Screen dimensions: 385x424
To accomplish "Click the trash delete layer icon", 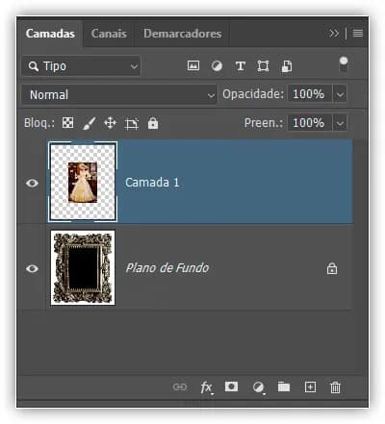I will [x=335, y=387].
